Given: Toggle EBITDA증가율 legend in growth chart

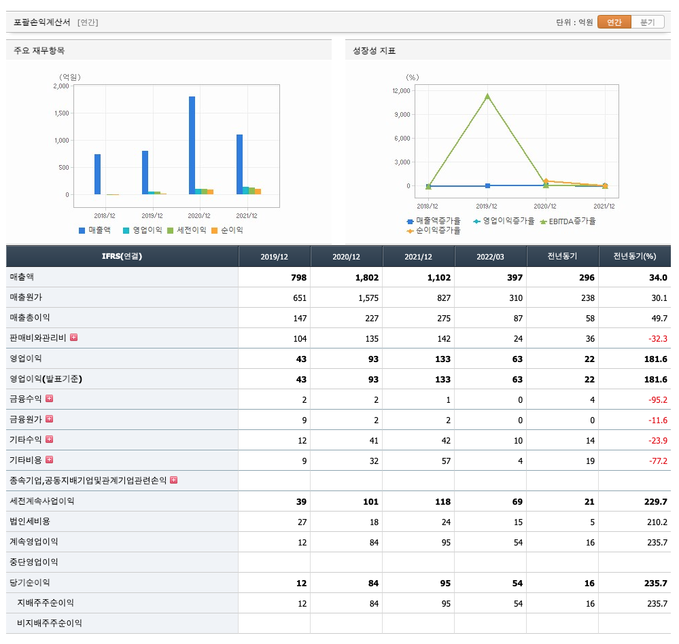Looking at the screenshot, I should (568, 221).
